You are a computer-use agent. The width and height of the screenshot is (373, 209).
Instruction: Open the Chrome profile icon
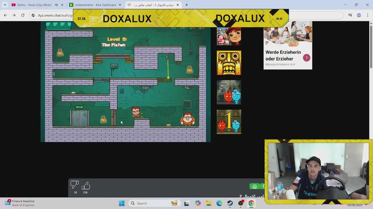tap(359, 15)
